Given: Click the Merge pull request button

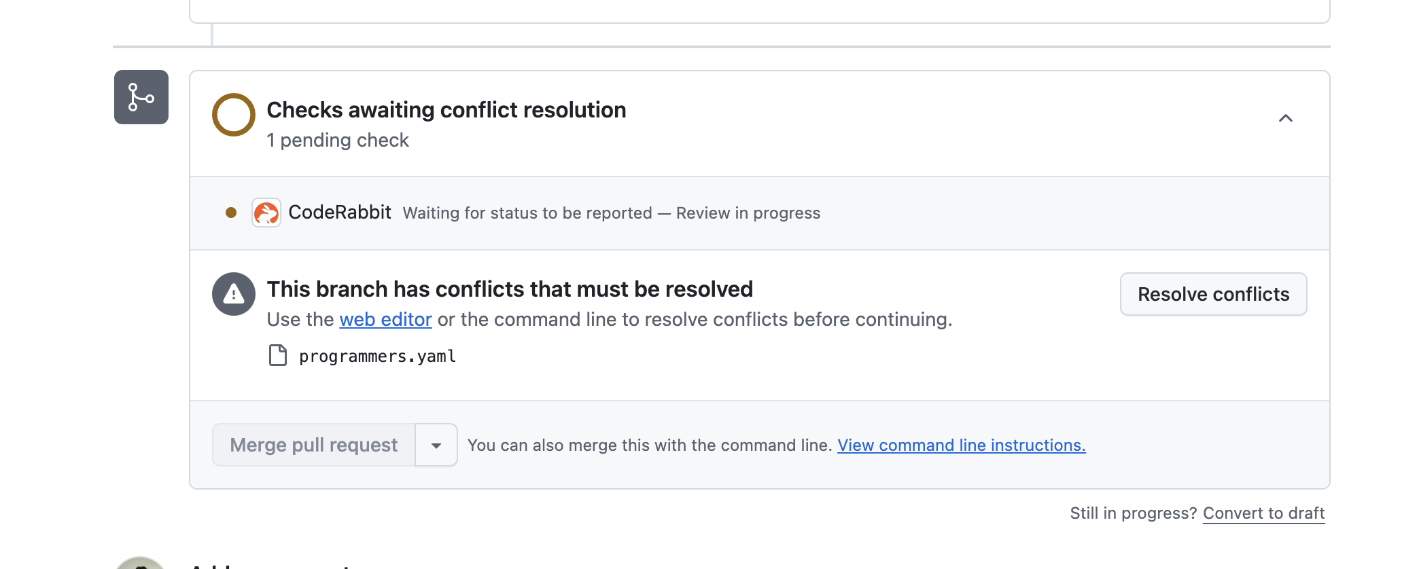Looking at the screenshot, I should click(314, 445).
